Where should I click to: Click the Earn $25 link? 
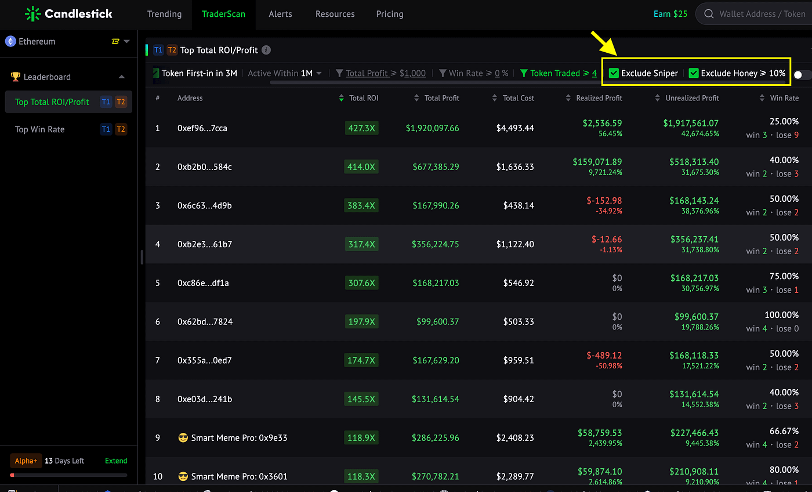[670, 14]
